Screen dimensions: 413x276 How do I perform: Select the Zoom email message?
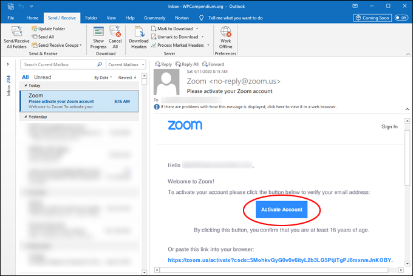pos(79,102)
